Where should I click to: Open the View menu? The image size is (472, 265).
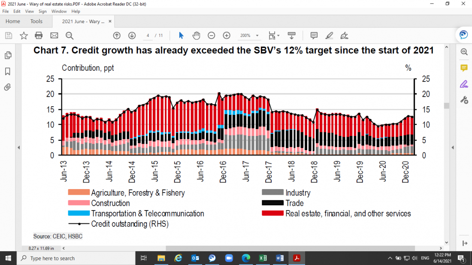(29, 11)
